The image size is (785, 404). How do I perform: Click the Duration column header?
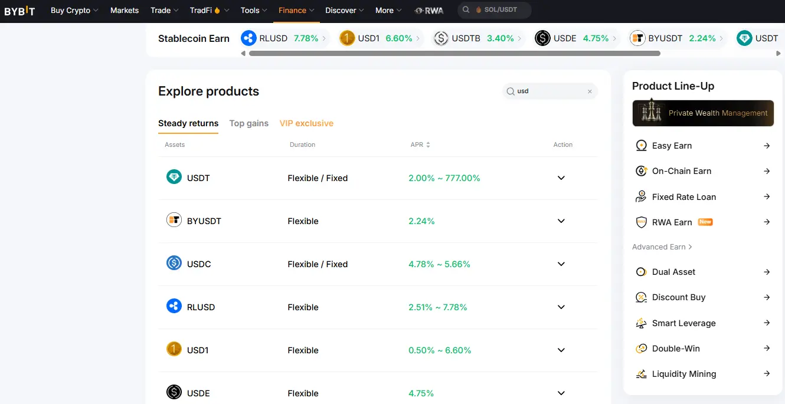[302, 144]
